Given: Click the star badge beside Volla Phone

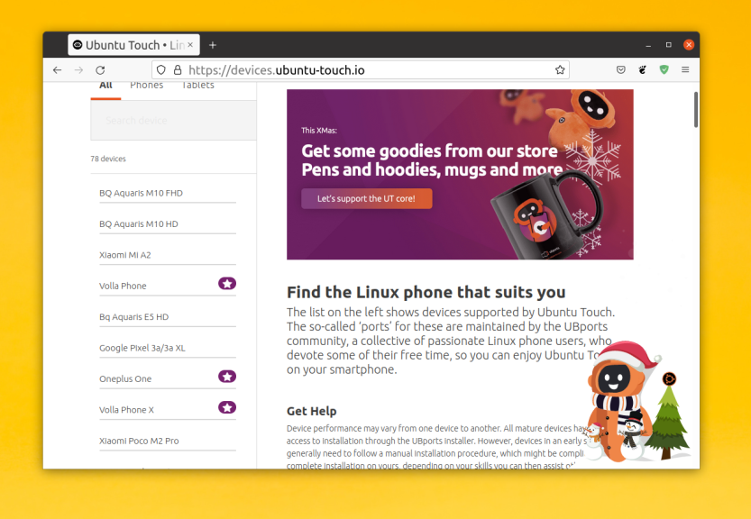Looking at the screenshot, I should click(227, 284).
